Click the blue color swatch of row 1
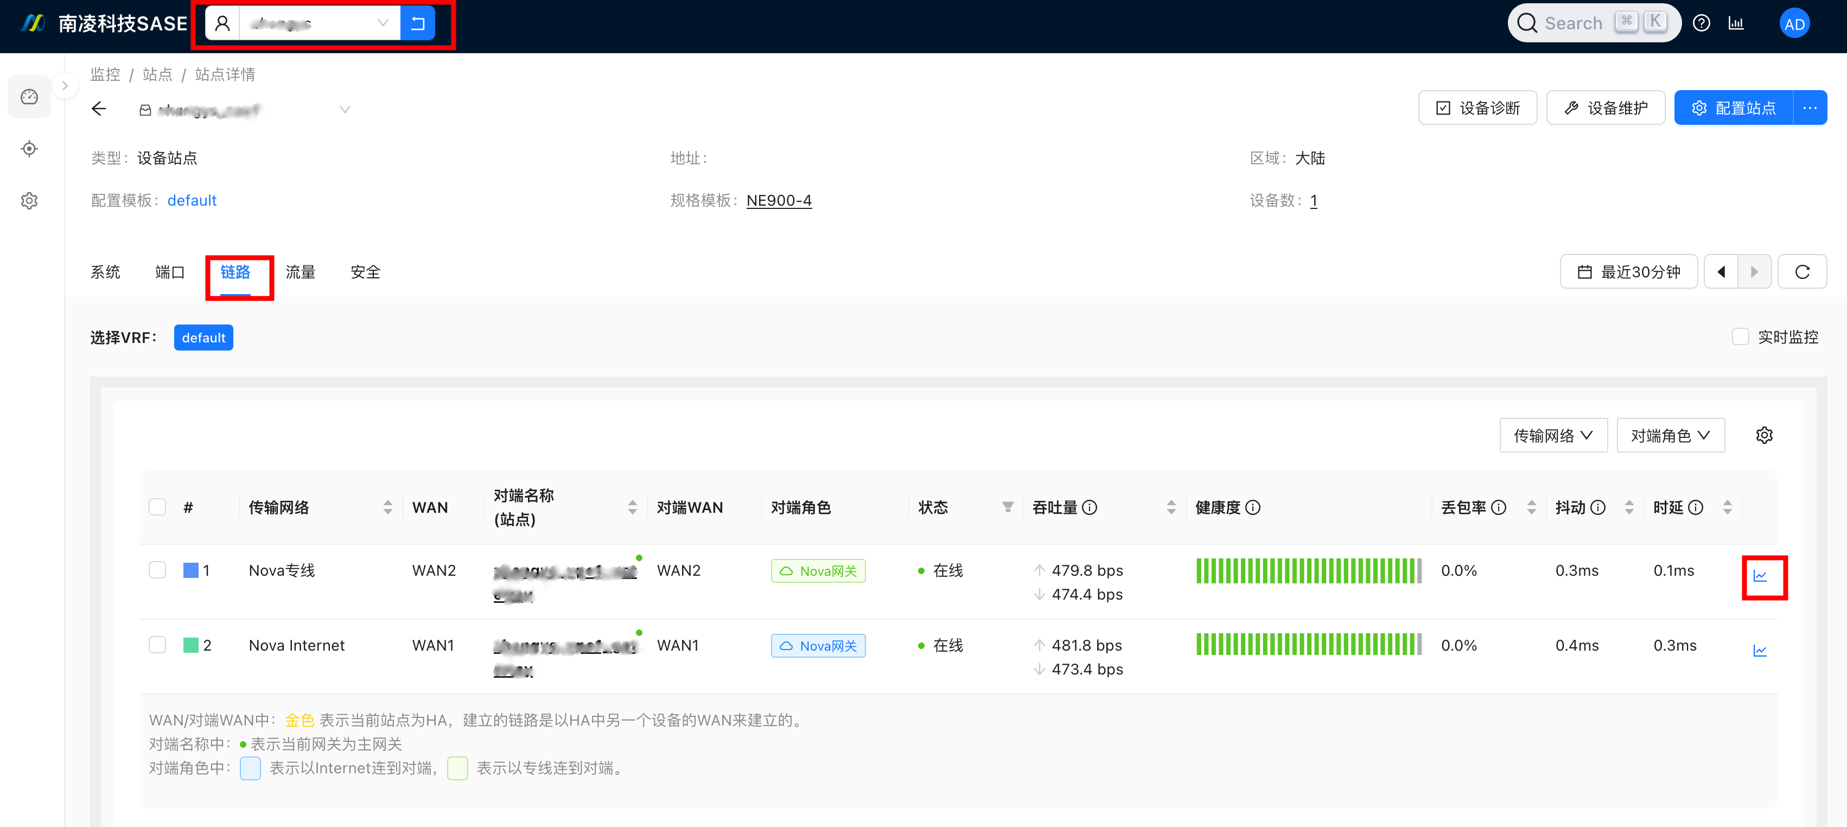This screenshot has width=1847, height=827. click(x=191, y=570)
